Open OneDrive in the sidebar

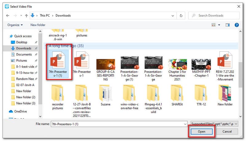[21, 111]
